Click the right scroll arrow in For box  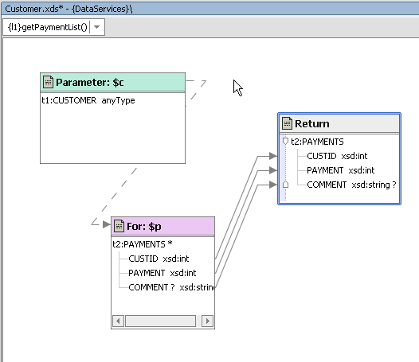point(207,321)
